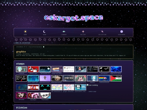
Task: Click the 'SOFia666' source caption
Action: coord(22,100)
